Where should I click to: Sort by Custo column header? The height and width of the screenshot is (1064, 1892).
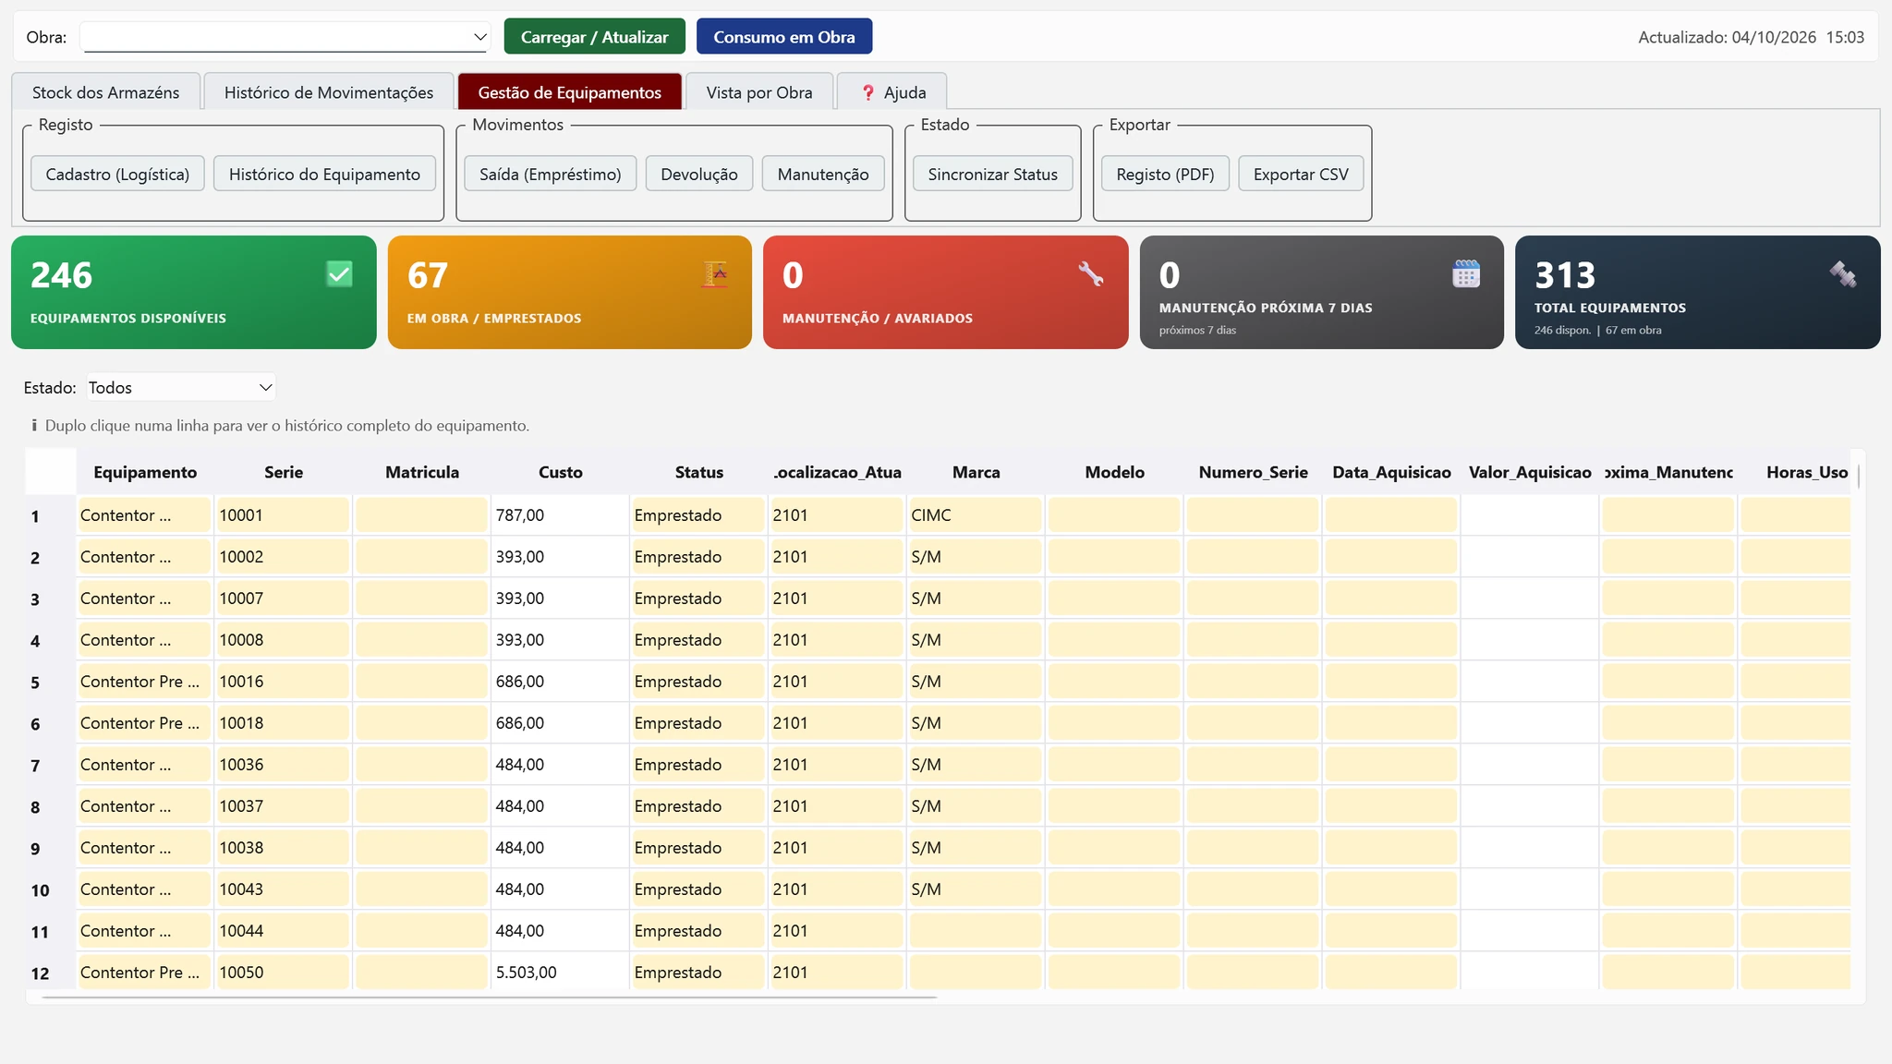click(561, 472)
